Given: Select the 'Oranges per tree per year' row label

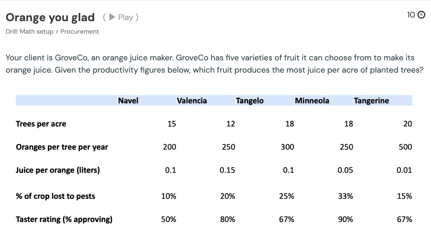Looking at the screenshot, I should 62,147.
